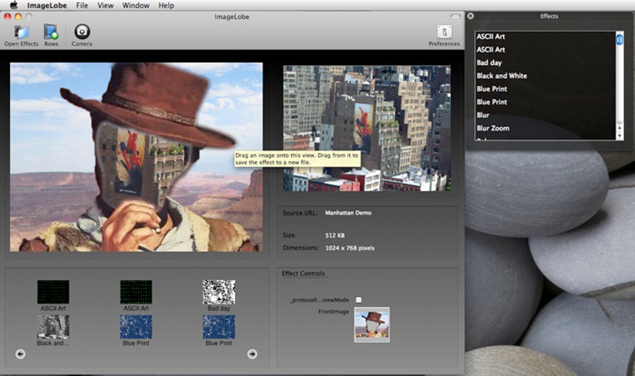The image size is (635, 376).
Task: Click the 512 KB size value
Action: (335, 235)
